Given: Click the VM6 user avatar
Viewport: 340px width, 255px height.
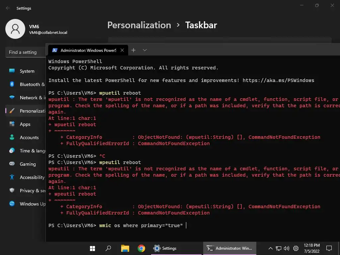Looking at the screenshot, I should point(15,29).
